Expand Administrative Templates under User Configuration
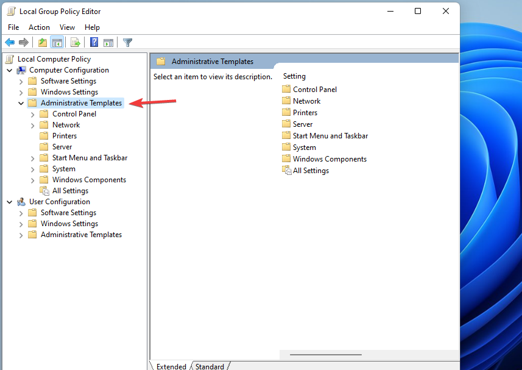This screenshot has height=370, width=522. click(x=21, y=235)
